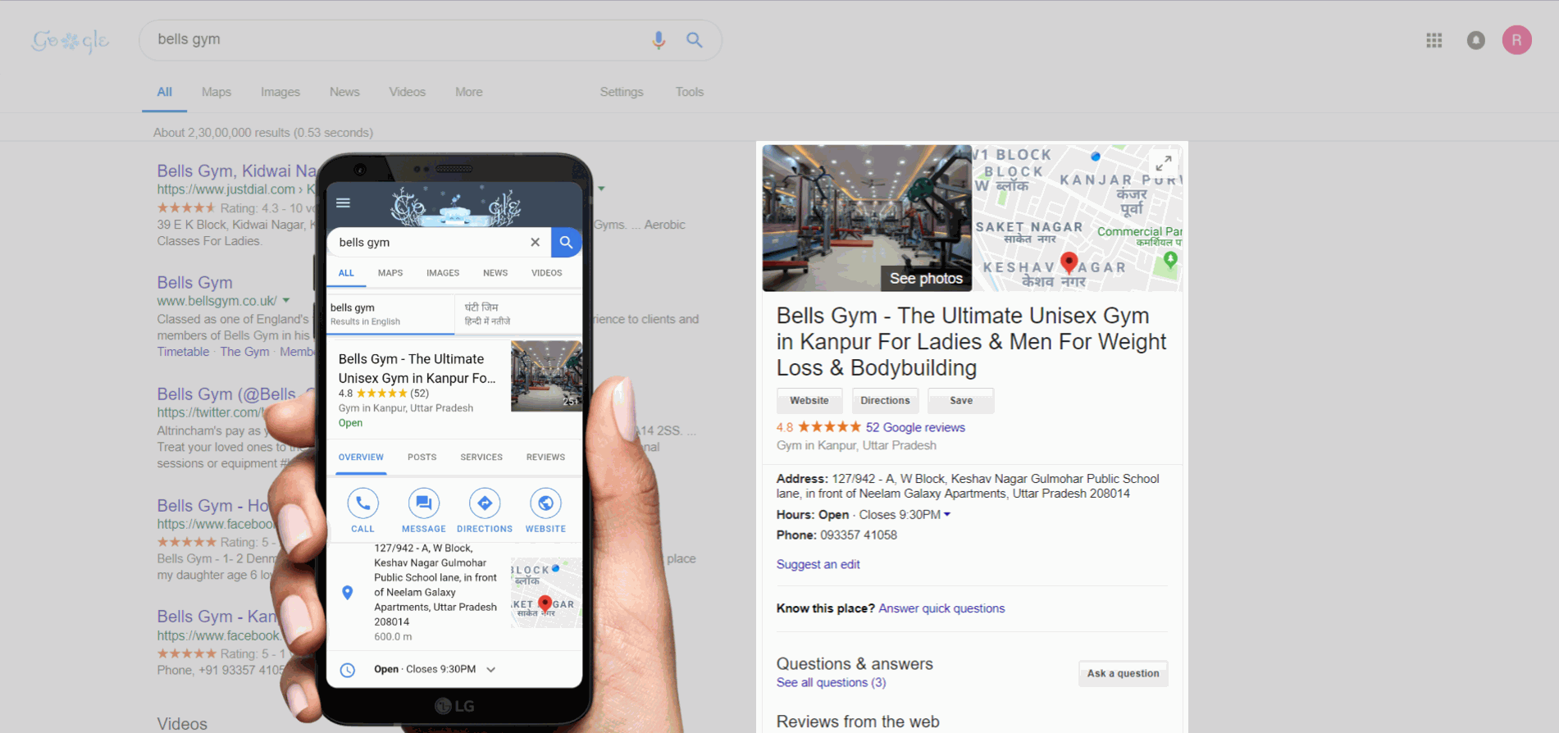Choose Results in English option on phone
1559x733 pixels.
390,314
